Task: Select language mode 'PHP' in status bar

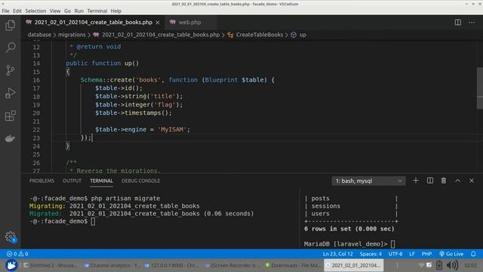Action: point(426,254)
